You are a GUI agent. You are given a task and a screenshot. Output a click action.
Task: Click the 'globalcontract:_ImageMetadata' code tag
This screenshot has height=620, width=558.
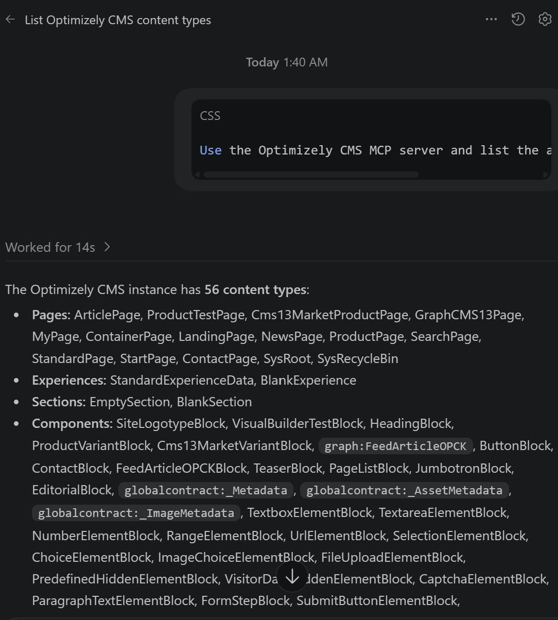click(x=136, y=513)
